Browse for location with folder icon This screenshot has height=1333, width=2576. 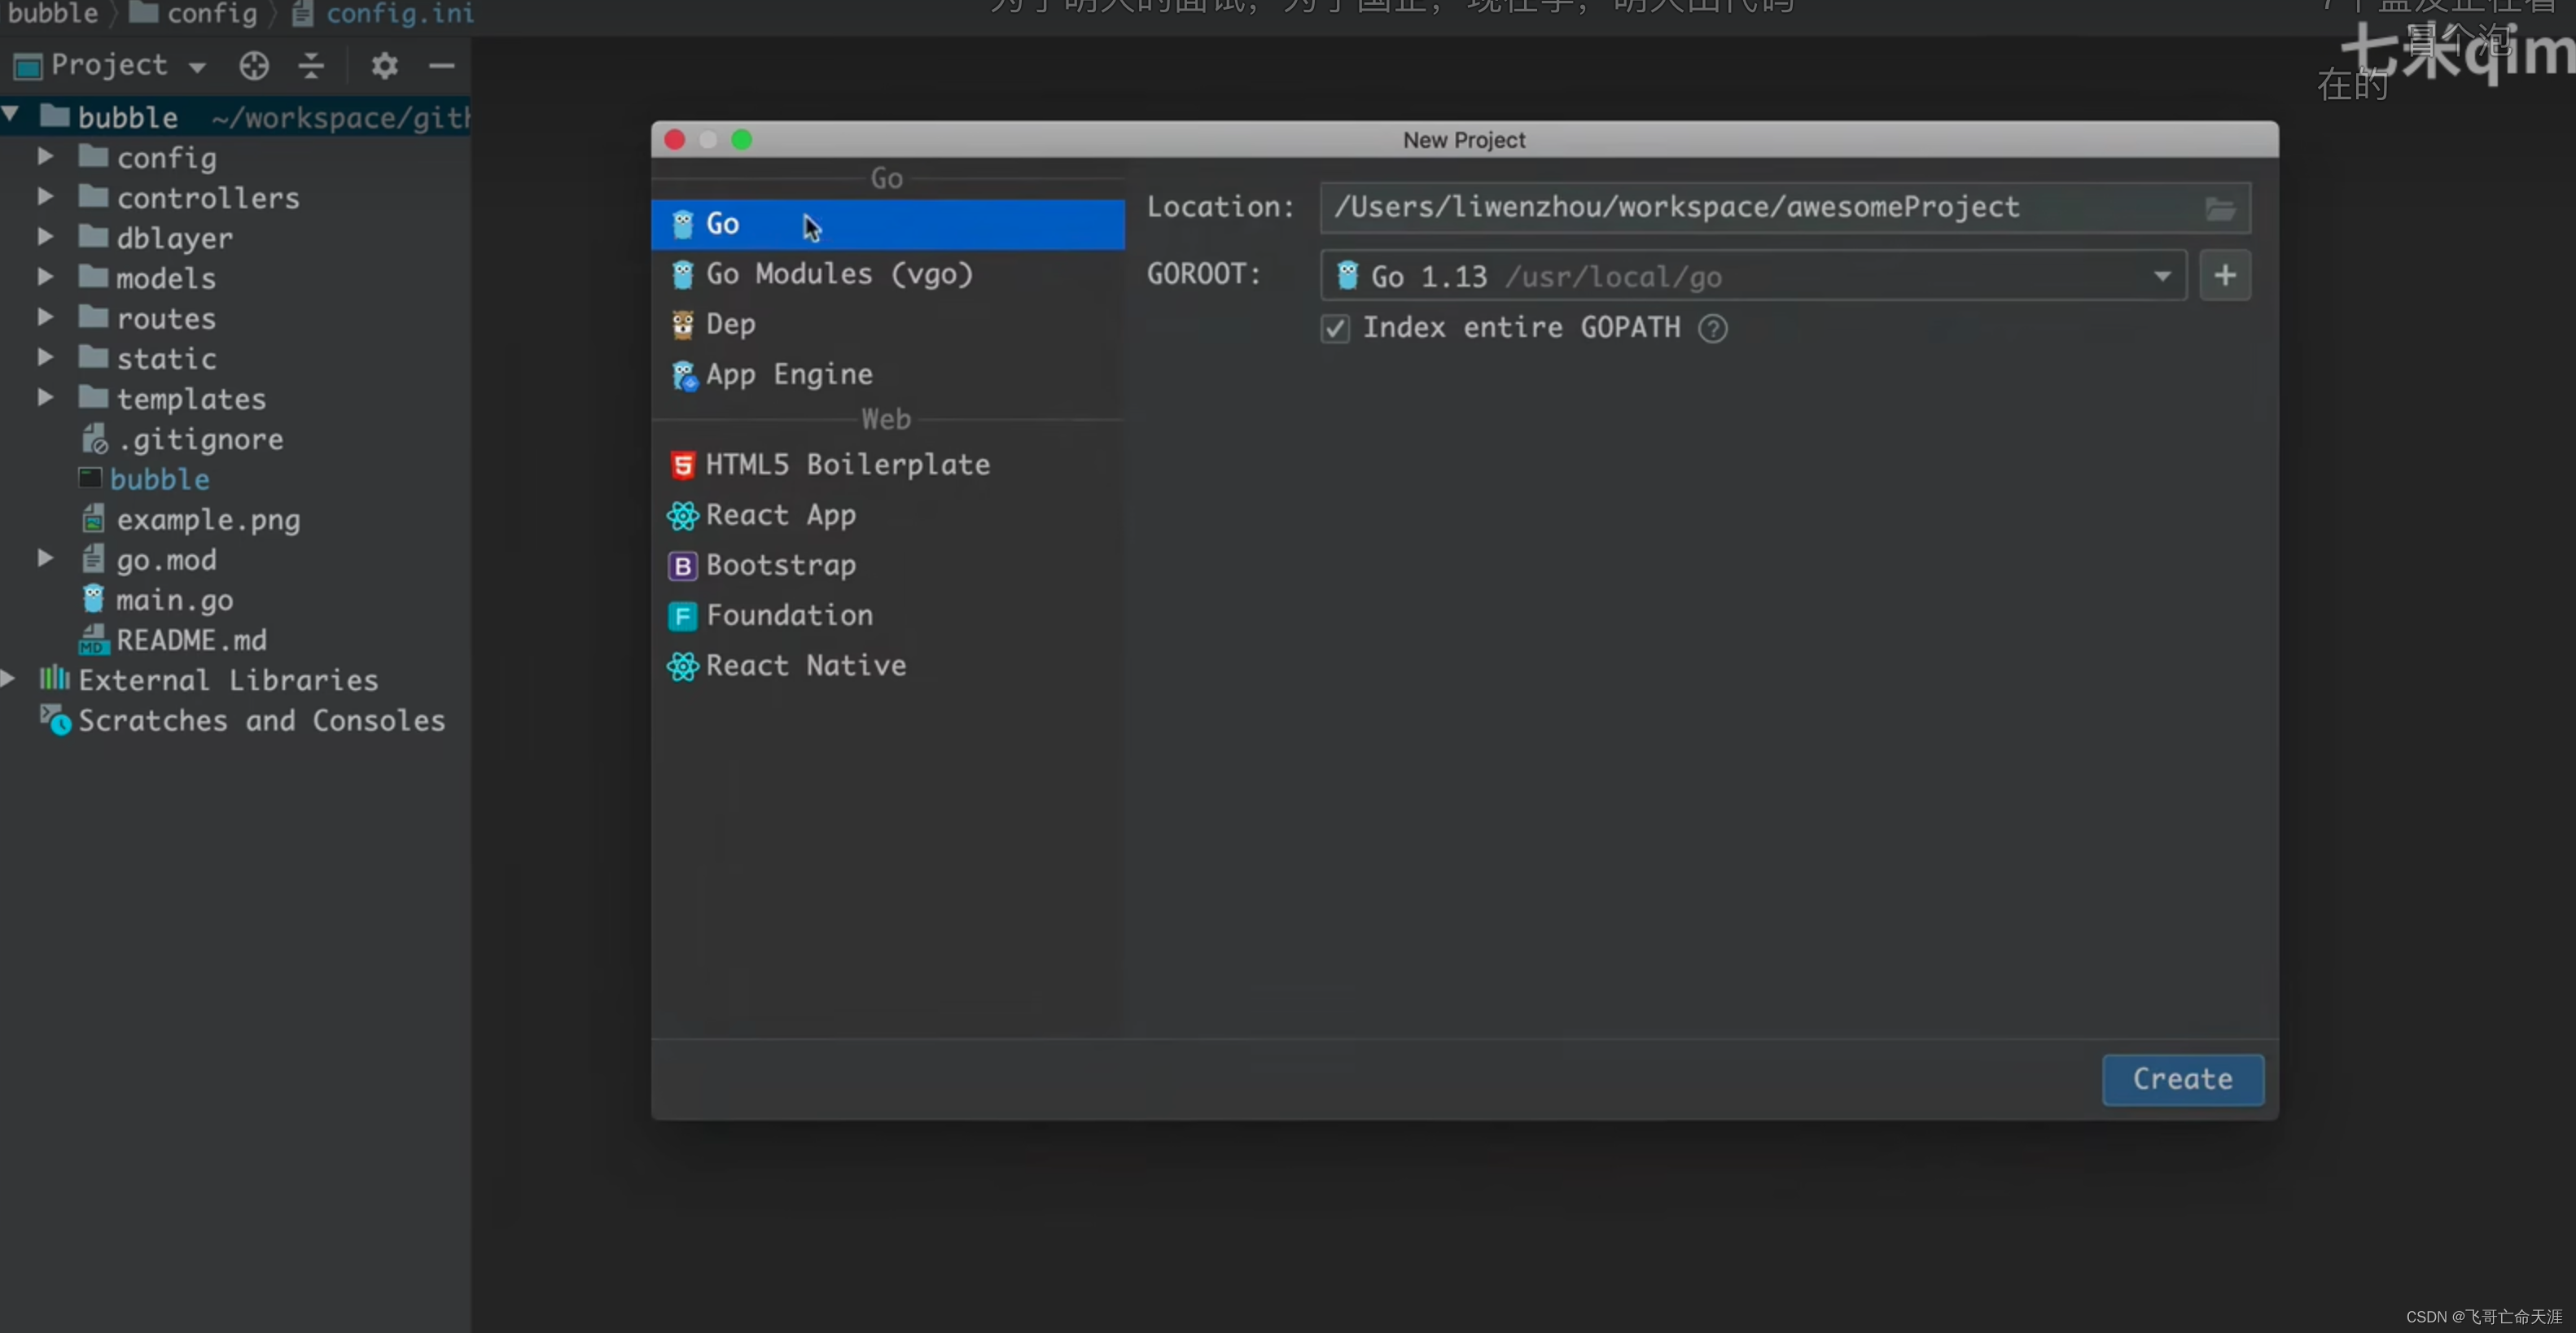pyautogui.click(x=2220, y=209)
